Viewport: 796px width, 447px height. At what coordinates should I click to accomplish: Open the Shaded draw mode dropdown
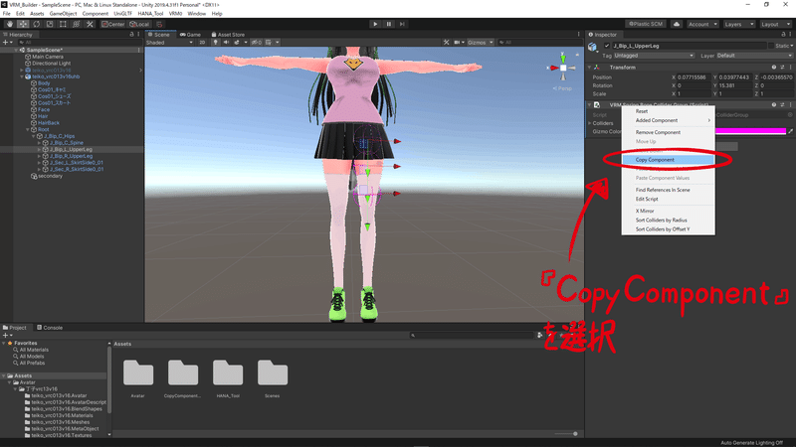[x=169, y=43]
